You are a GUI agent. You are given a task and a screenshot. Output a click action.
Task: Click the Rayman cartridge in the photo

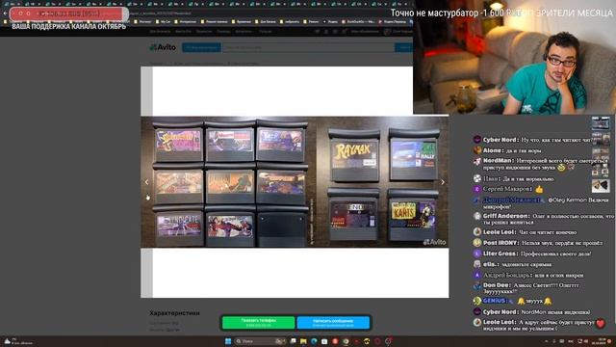(x=354, y=156)
